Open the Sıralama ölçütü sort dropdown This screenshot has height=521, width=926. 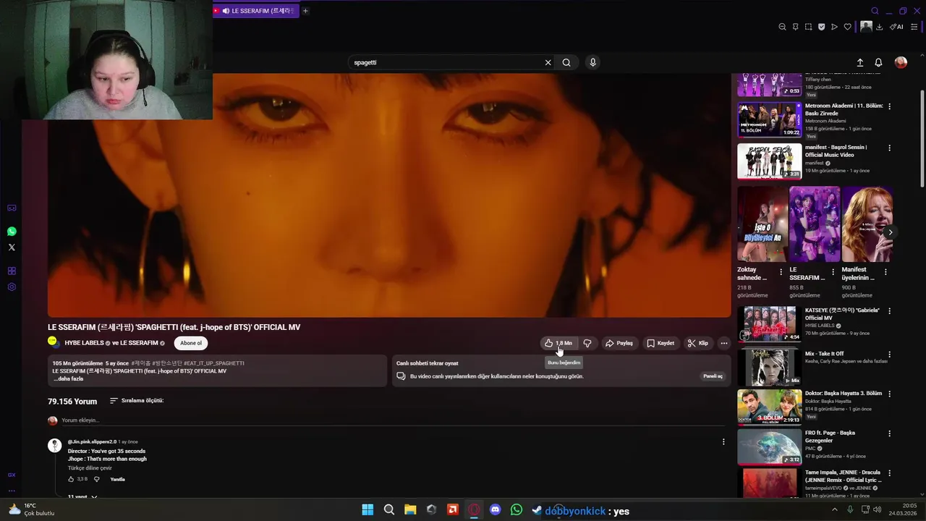tap(137, 400)
